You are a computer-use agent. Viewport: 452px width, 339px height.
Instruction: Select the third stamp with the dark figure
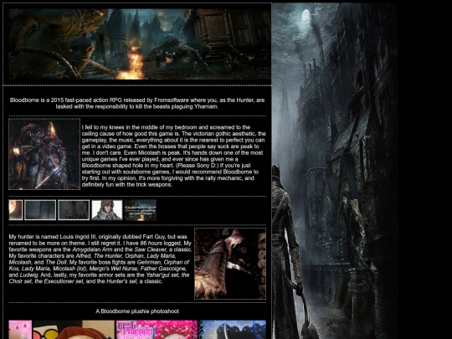[74, 210]
